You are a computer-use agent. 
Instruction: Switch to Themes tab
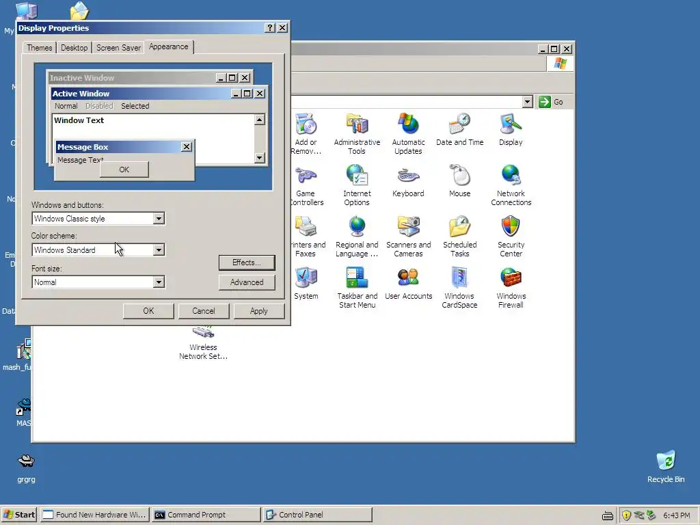39,48
